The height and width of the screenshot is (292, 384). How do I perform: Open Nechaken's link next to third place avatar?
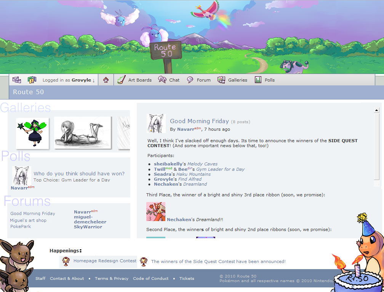[x=179, y=220]
